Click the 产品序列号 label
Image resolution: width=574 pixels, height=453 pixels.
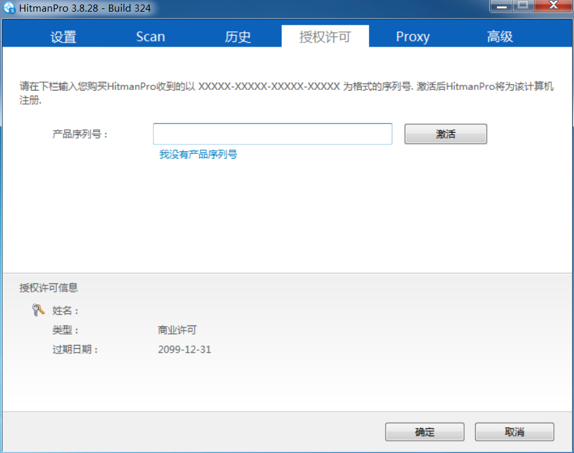[x=80, y=134]
